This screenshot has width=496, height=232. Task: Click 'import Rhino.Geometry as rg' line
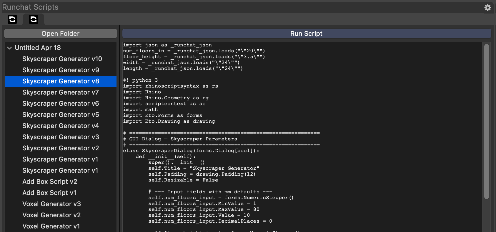pyautogui.click(x=166, y=98)
